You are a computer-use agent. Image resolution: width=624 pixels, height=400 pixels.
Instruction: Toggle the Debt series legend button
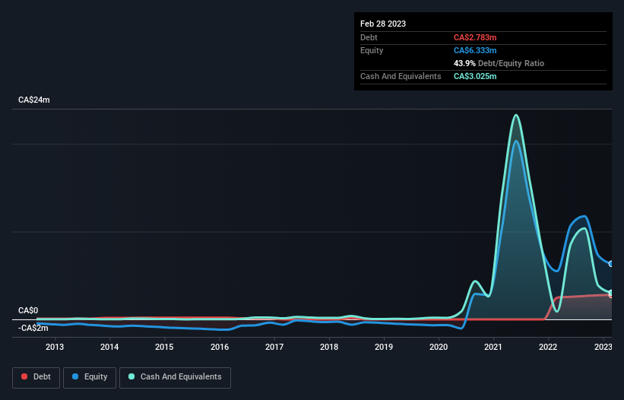(x=36, y=377)
